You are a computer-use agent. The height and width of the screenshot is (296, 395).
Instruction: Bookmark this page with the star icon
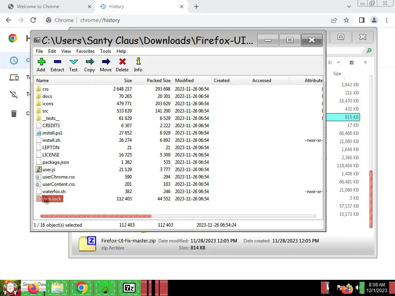coord(346,20)
